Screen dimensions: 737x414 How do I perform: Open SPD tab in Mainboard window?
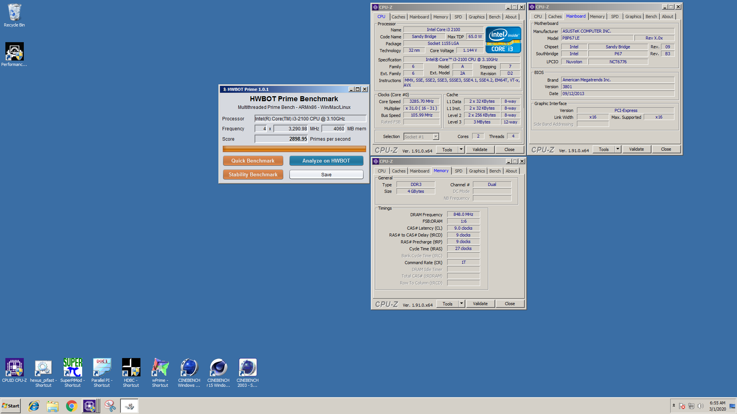615,16
